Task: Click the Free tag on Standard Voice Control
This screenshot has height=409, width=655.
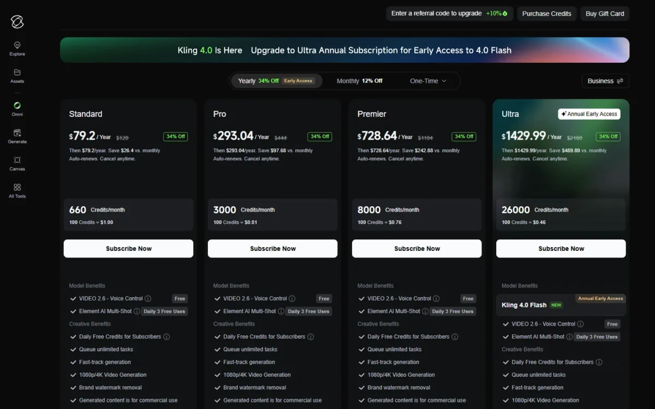Action: coord(180,299)
